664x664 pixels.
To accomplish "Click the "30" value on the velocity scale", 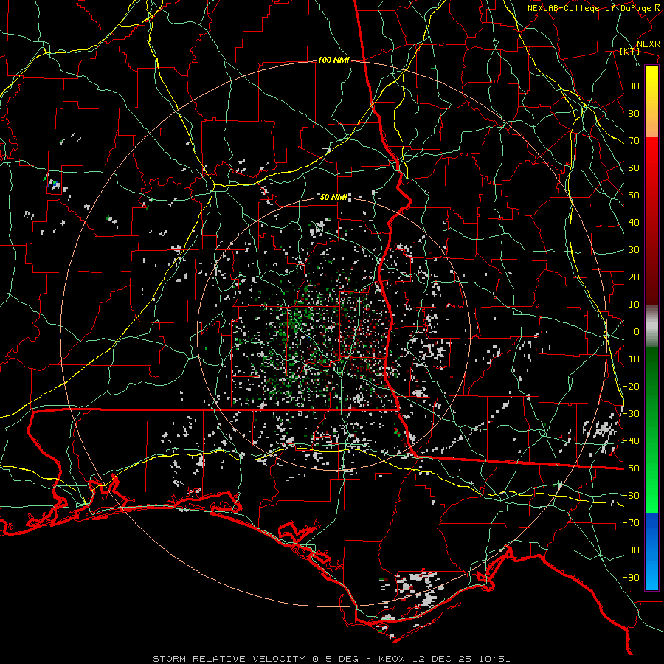I will (x=634, y=250).
